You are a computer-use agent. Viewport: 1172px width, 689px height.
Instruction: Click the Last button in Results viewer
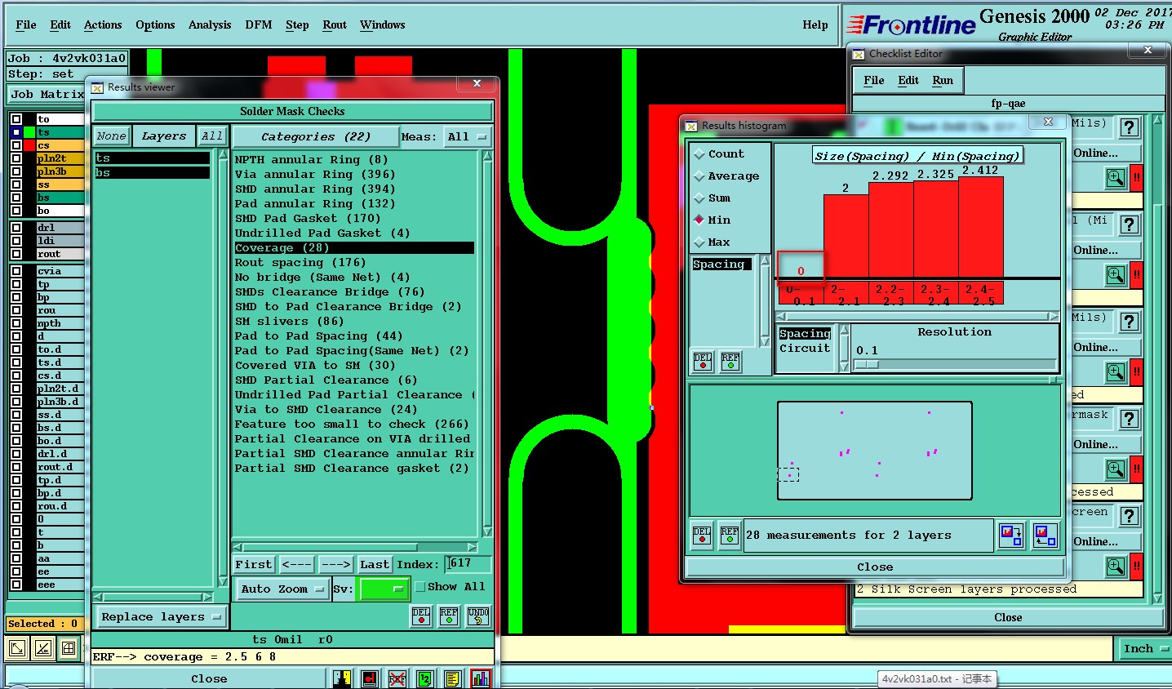(375, 565)
